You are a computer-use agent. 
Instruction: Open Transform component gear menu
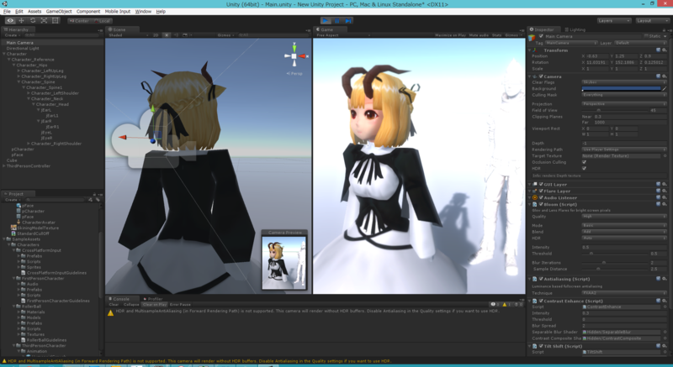[664, 50]
